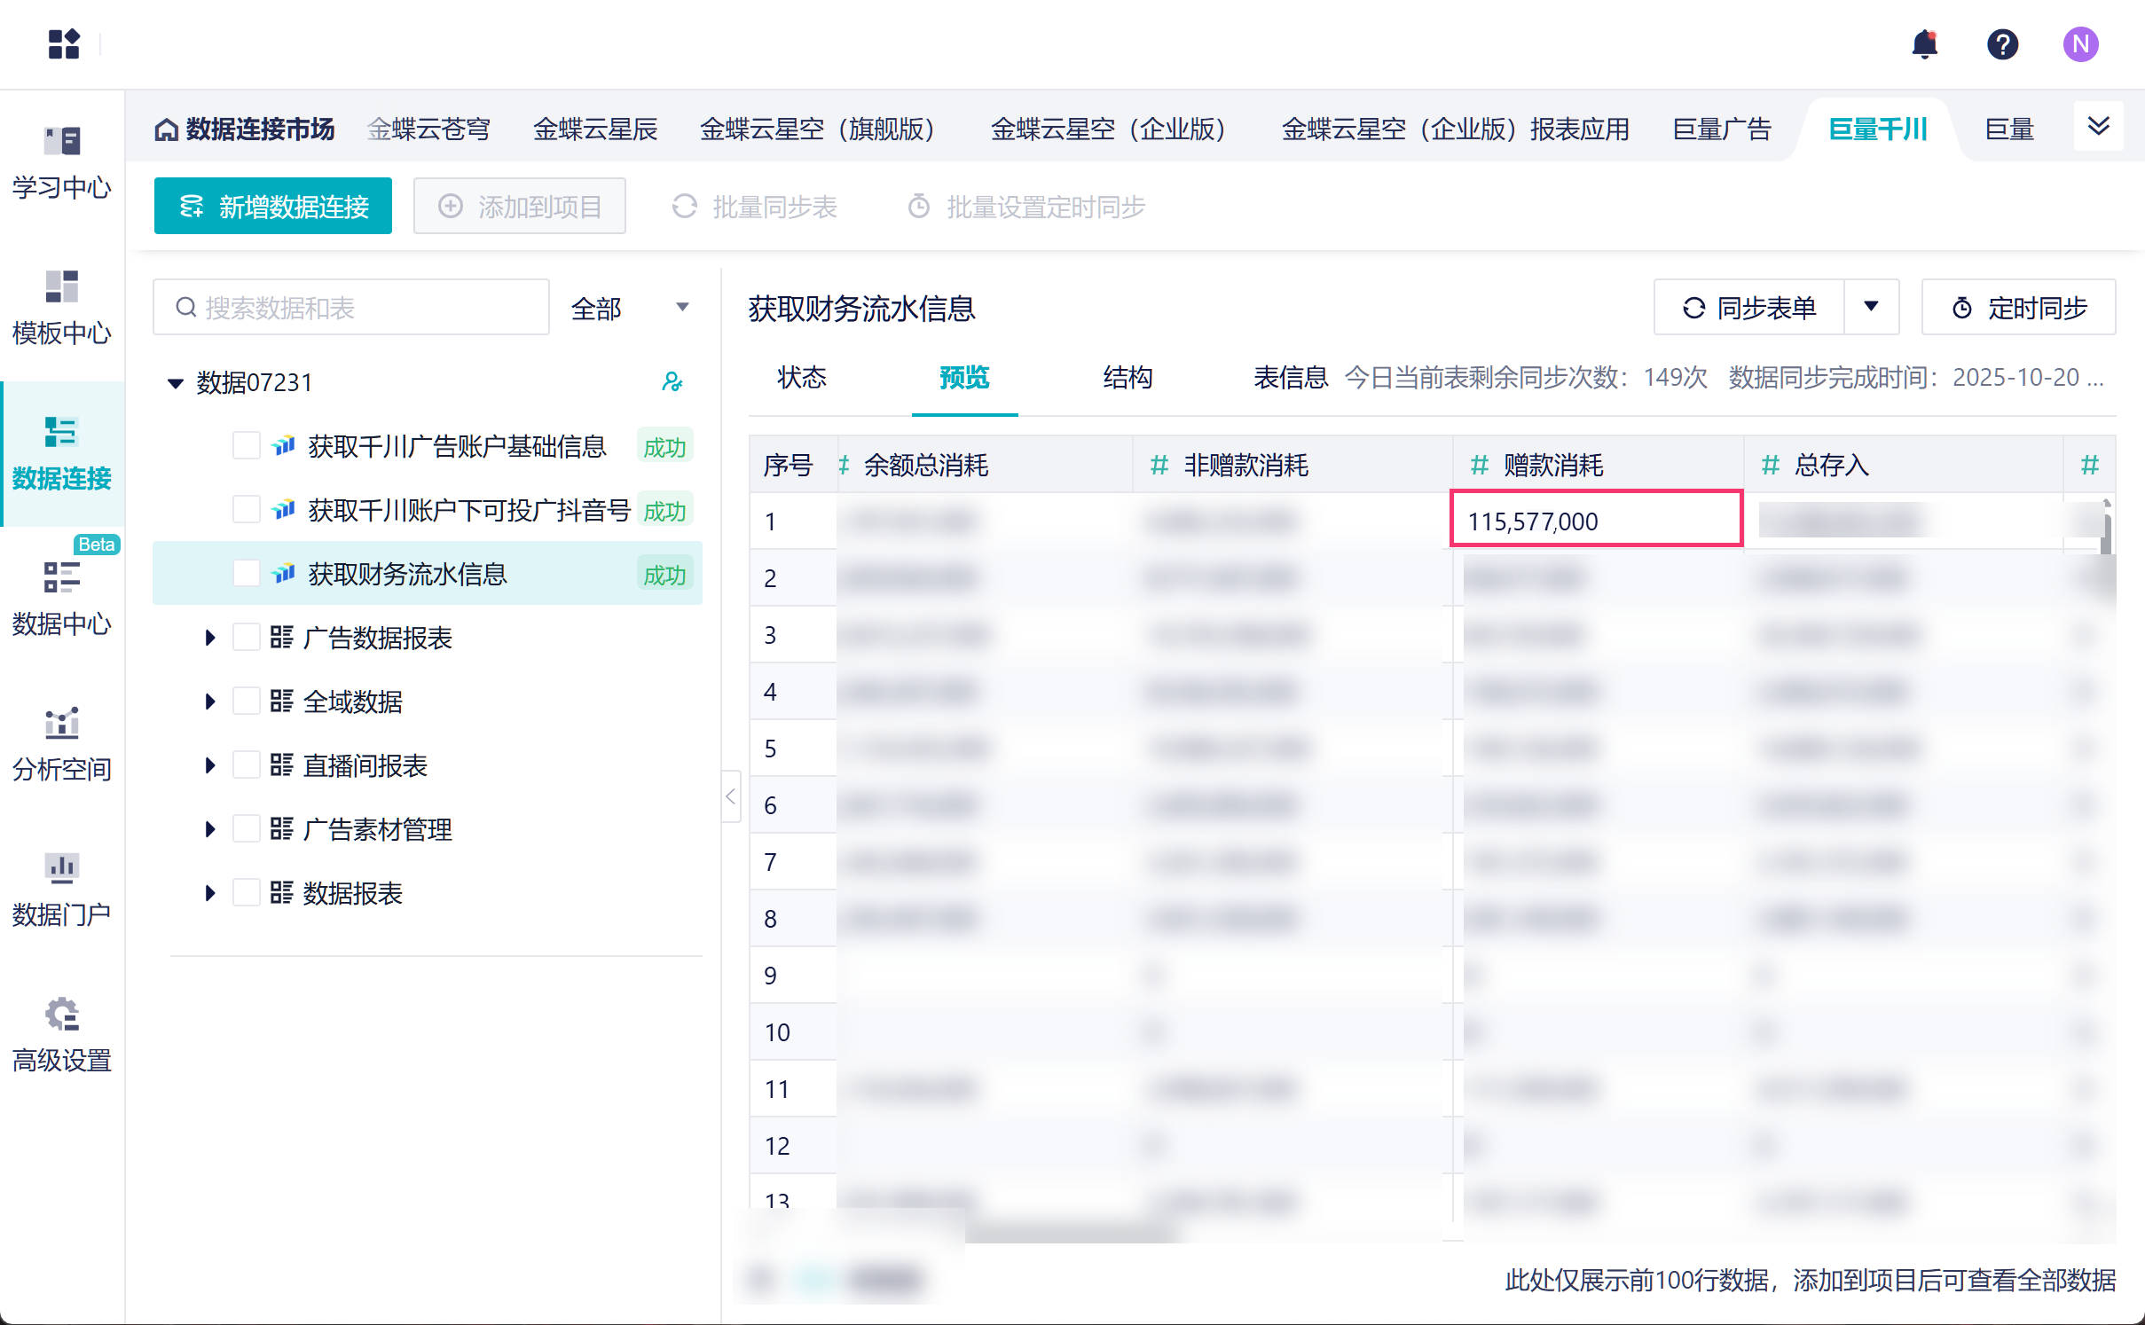Select the 广告数据报表 folder checkbox
This screenshot has width=2145, height=1325.
(246, 637)
